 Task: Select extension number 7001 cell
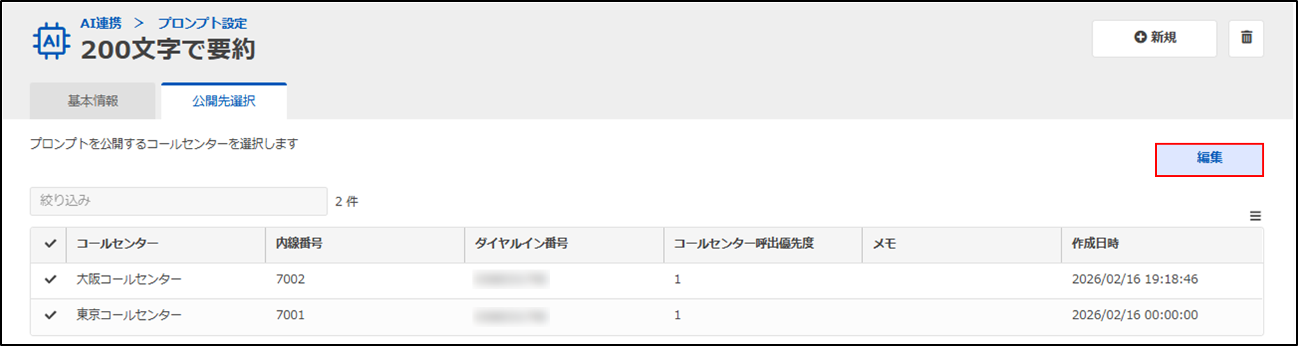(290, 315)
